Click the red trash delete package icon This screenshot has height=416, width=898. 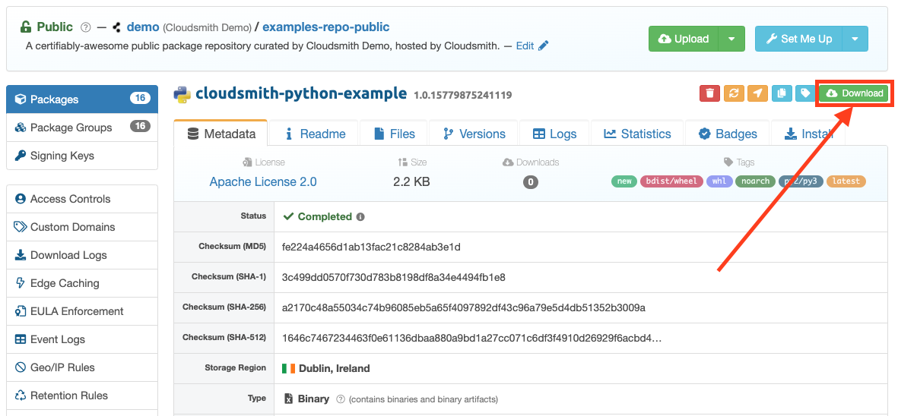tap(709, 93)
